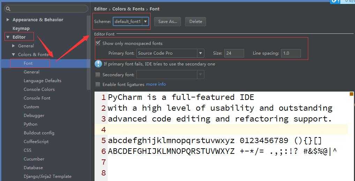355x181 pixels.
Task: Select Database in the settings tree
Action: tap(33, 168)
